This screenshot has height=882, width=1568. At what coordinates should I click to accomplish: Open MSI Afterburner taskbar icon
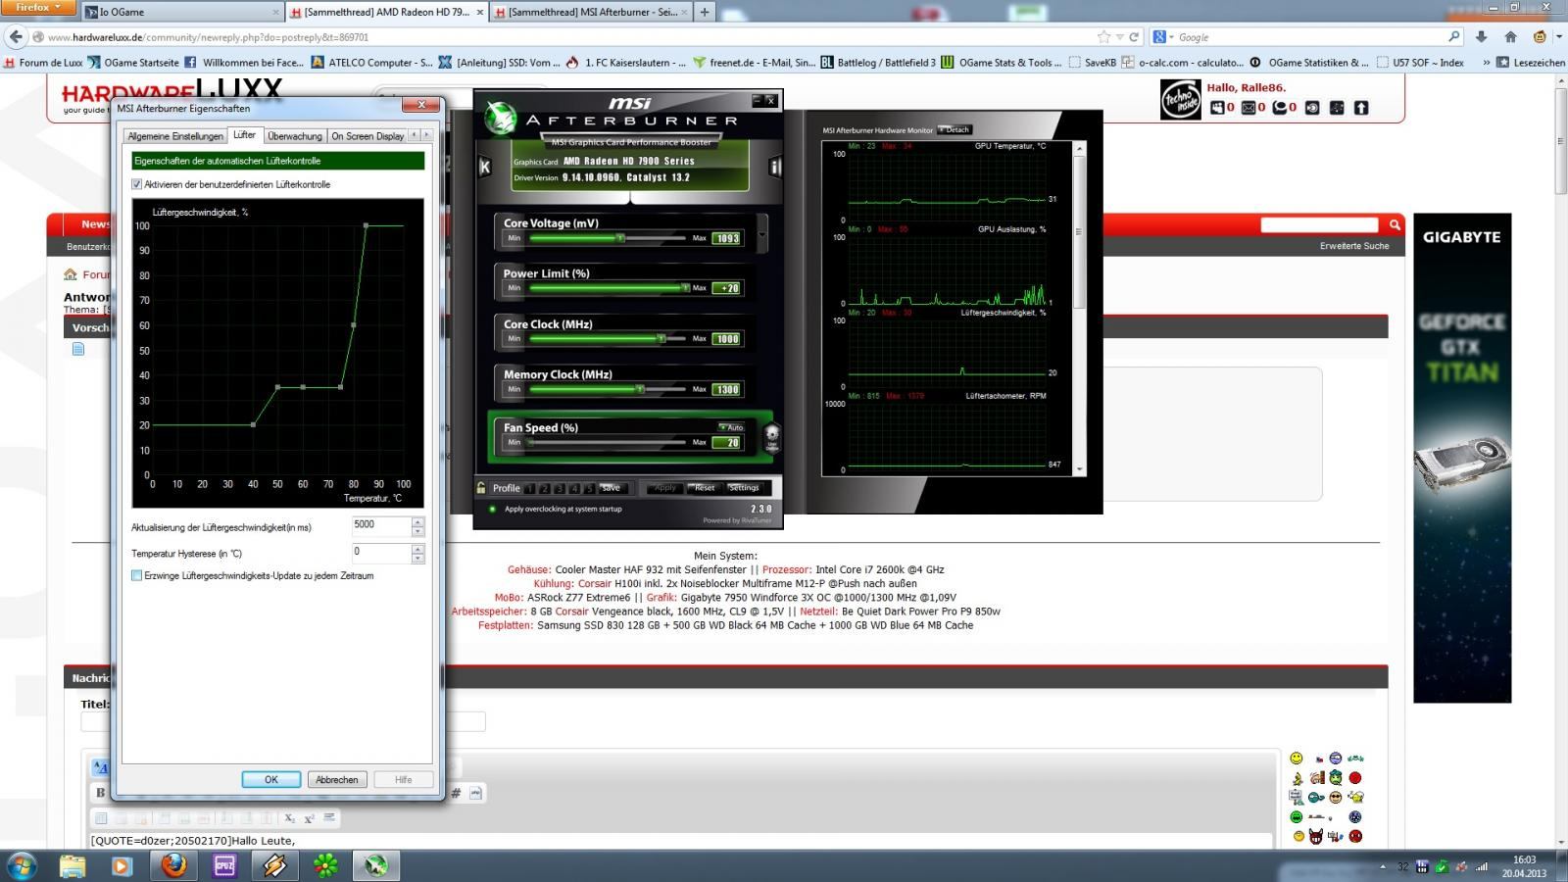(x=377, y=865)
